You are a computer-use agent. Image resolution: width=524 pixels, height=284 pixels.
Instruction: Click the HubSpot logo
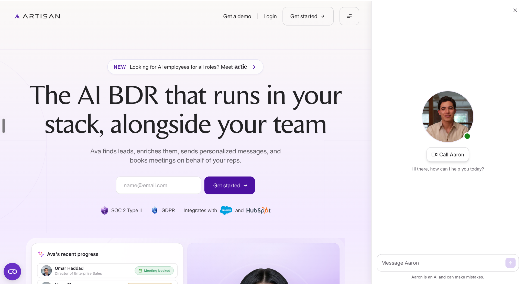[258, 210]
